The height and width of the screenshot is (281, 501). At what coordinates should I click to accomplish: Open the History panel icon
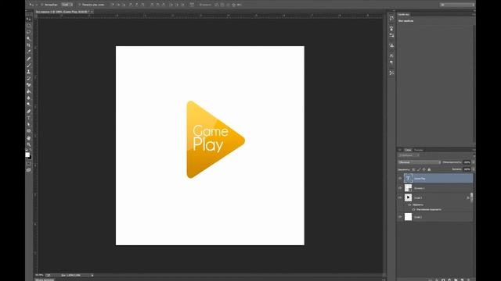pyautogui.click(x=391, y=19)
